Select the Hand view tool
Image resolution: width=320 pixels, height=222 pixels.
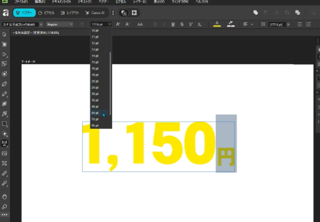4,197
